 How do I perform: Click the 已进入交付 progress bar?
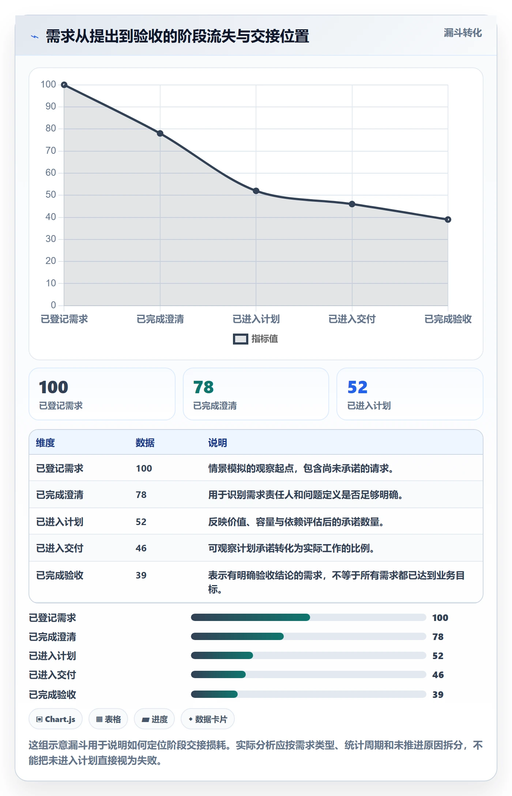(x=308, y=674)
